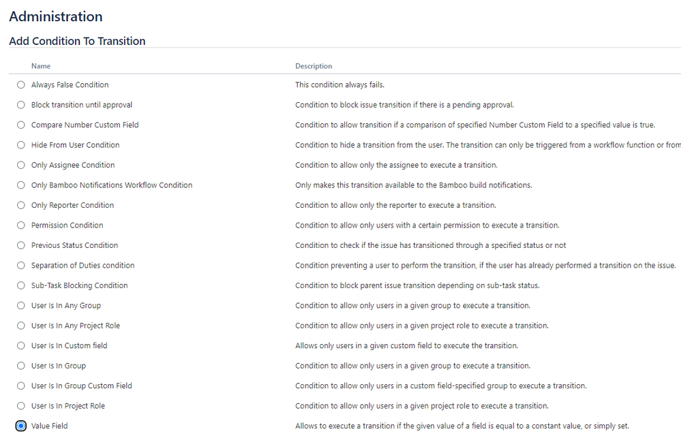Select the User Is In Group radio button
This screenshot has width=681, height=438.
click(x=21, y=366)
